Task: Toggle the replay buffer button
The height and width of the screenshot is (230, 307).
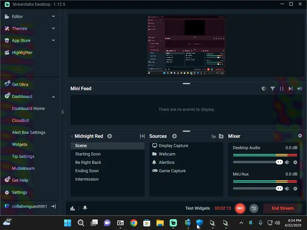Action: [x=254, y=208]
